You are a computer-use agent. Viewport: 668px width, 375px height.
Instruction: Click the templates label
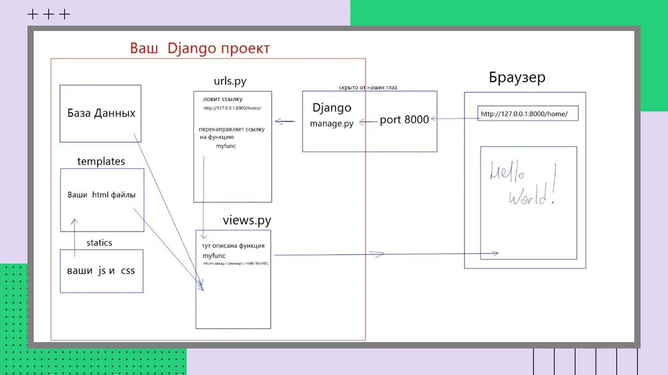pos(101,161)
